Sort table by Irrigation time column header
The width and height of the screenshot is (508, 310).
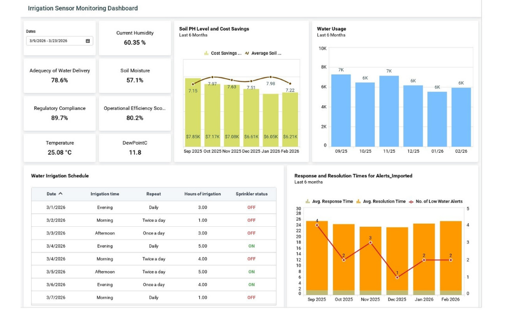point(105,194)
